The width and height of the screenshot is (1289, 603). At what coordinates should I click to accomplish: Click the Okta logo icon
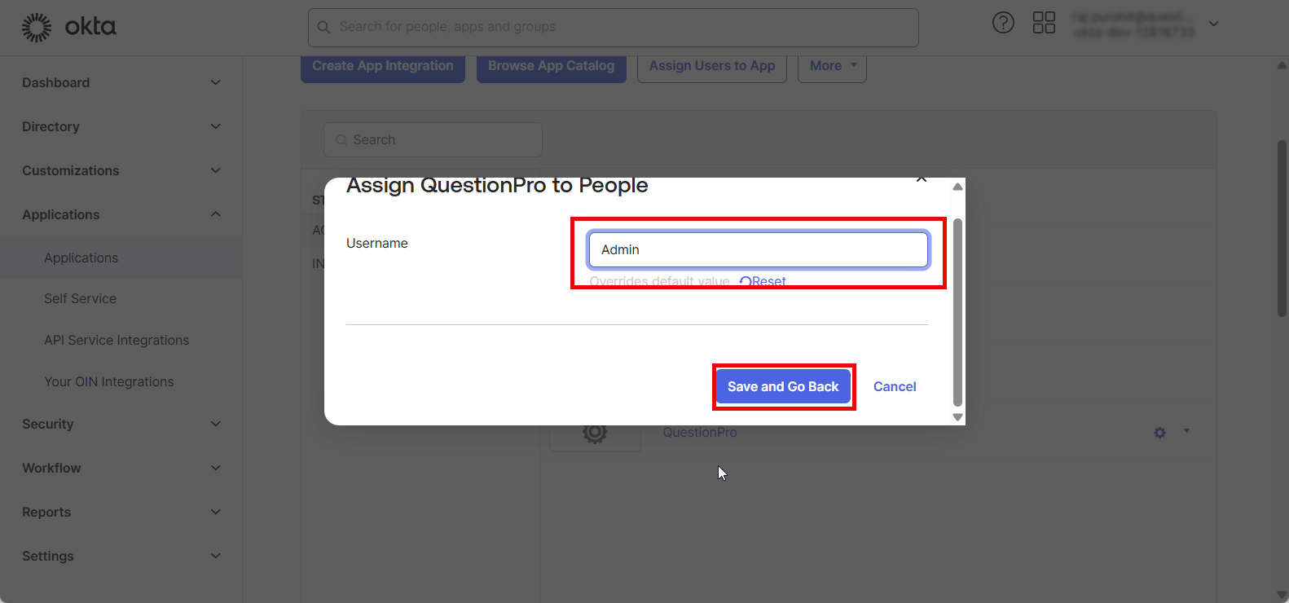point(37,27)
